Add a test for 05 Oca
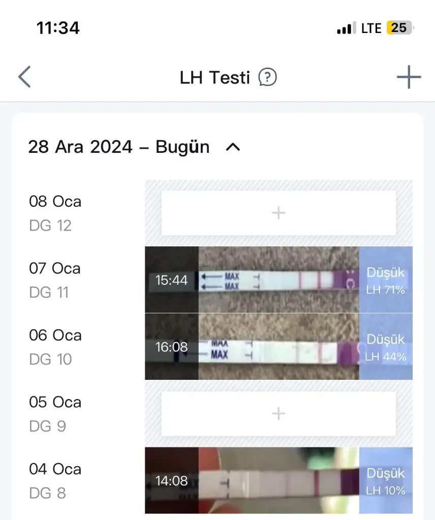 click(x=278, y=414)
